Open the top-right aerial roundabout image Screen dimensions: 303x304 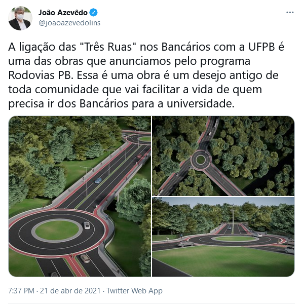pyautogui.click(x=223, y=156)
